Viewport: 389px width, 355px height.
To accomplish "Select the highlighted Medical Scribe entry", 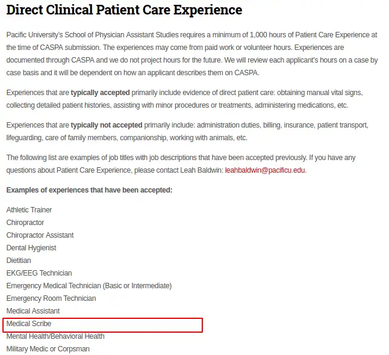I will tap(29, 324).
